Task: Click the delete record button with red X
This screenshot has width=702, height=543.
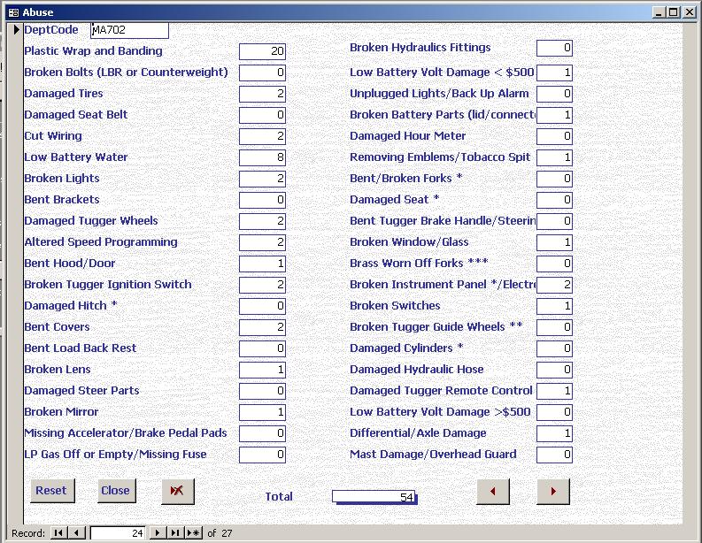Action: click(x=178, y=491)
